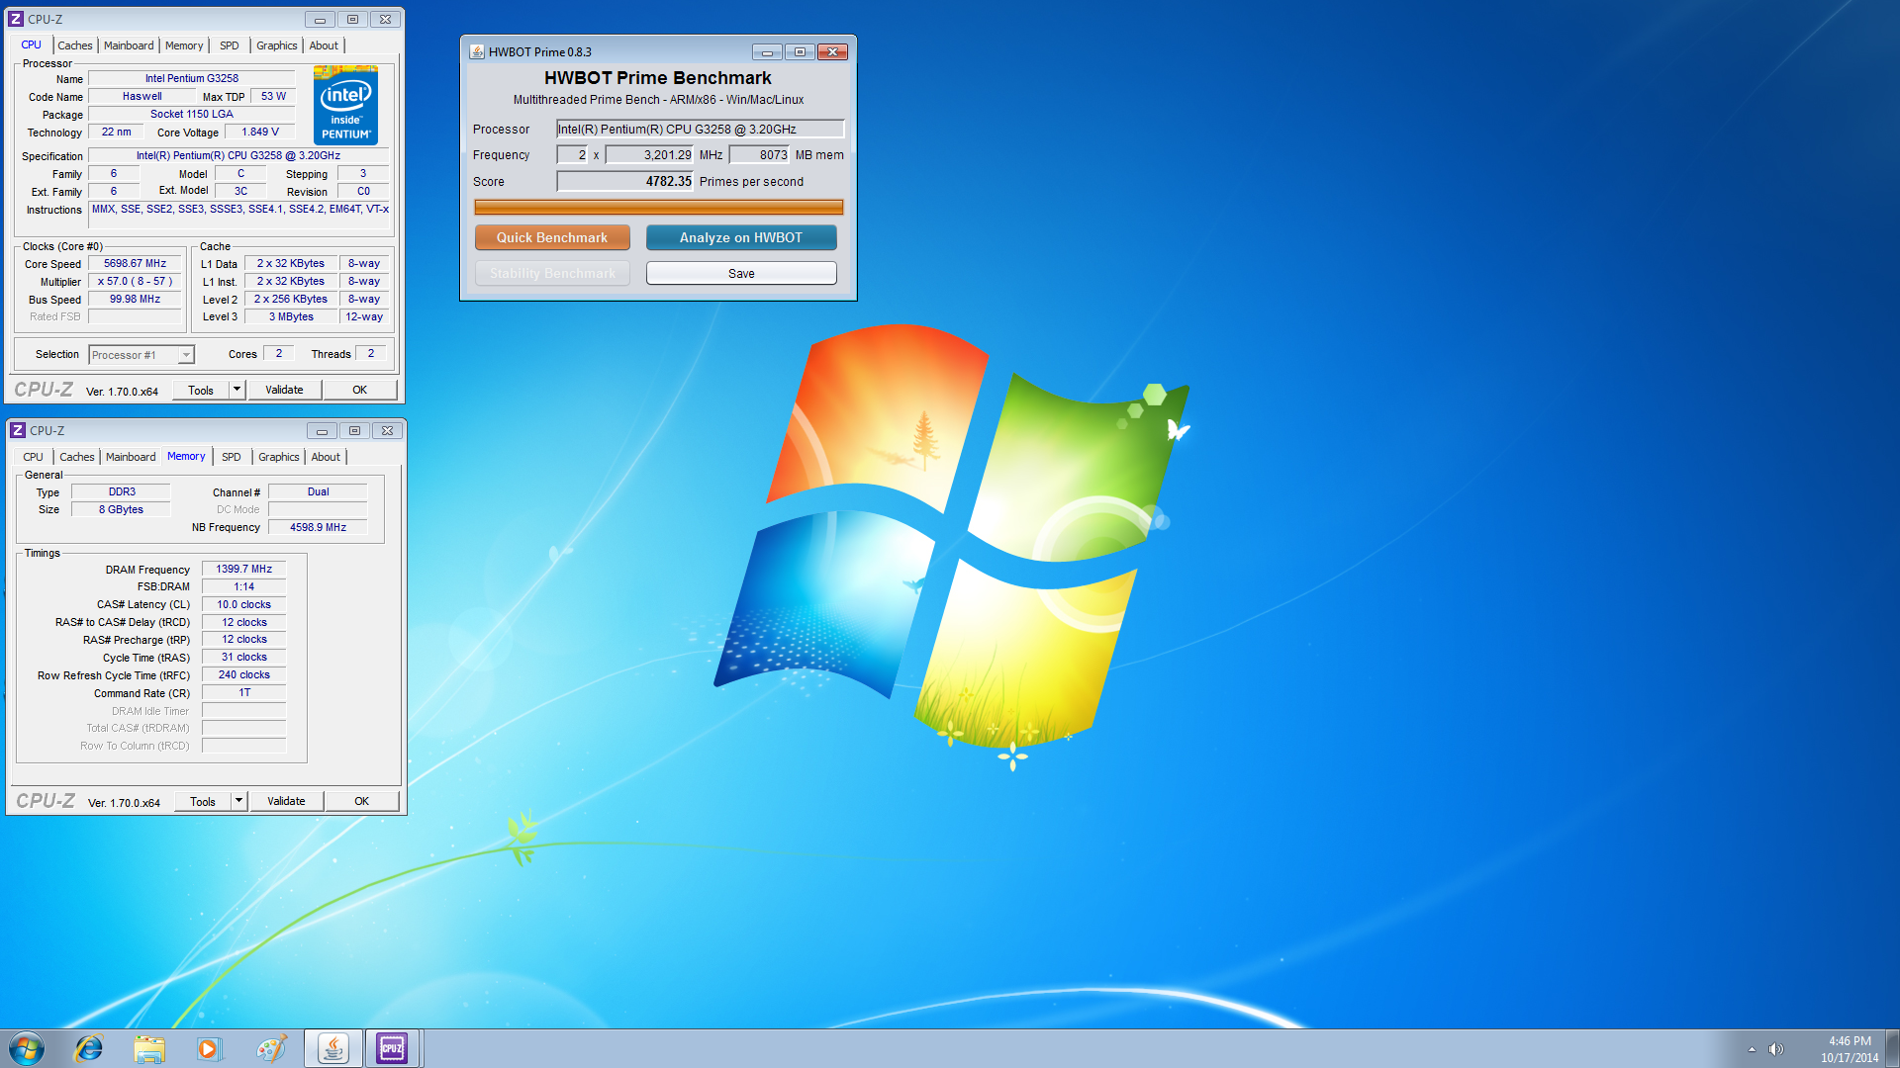Open Tools dropdown arrow in lower CPU-Z window
1900x1068 pixels.
(x=238, y=801)
